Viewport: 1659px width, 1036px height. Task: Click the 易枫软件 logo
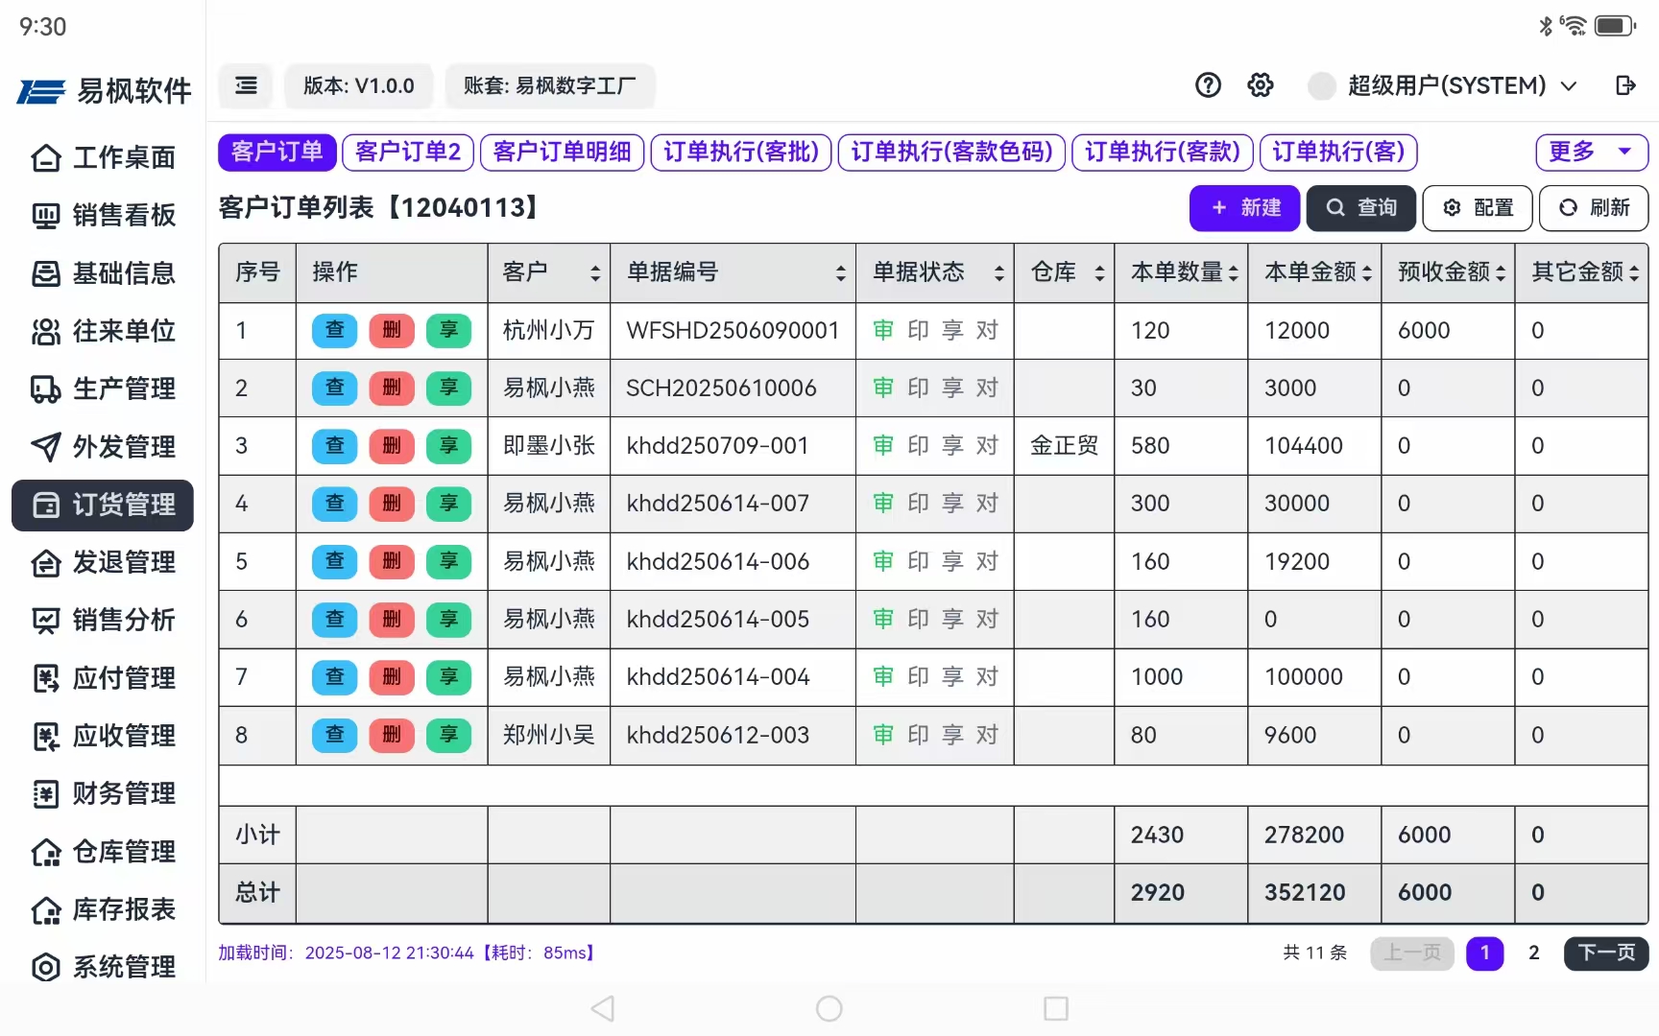tap(104, 91)
